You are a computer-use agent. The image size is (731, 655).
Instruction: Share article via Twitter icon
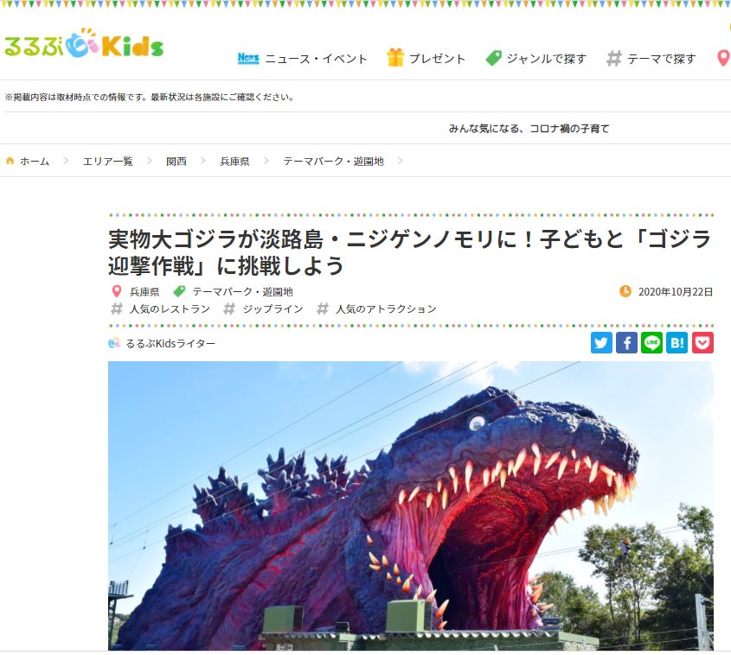[x=601, y=343]
